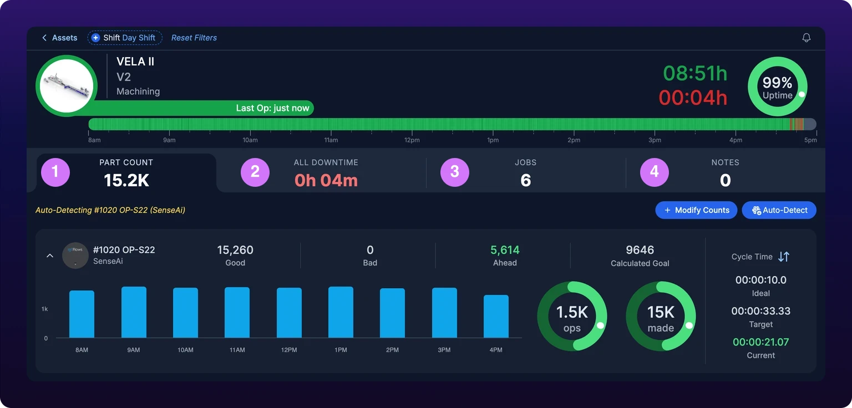The height and width of the screenshot is (408, 852).
Task: Open the Shift Day Shift filter
Action: point(125,38)
